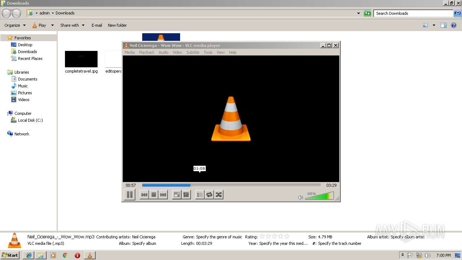Open the Windows Start menu
This screenshot has height=260, width=462.
tap(10, 255)
